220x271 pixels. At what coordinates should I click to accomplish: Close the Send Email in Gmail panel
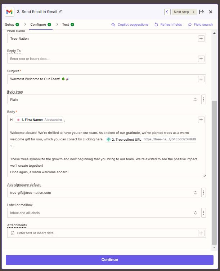(211, 12)
